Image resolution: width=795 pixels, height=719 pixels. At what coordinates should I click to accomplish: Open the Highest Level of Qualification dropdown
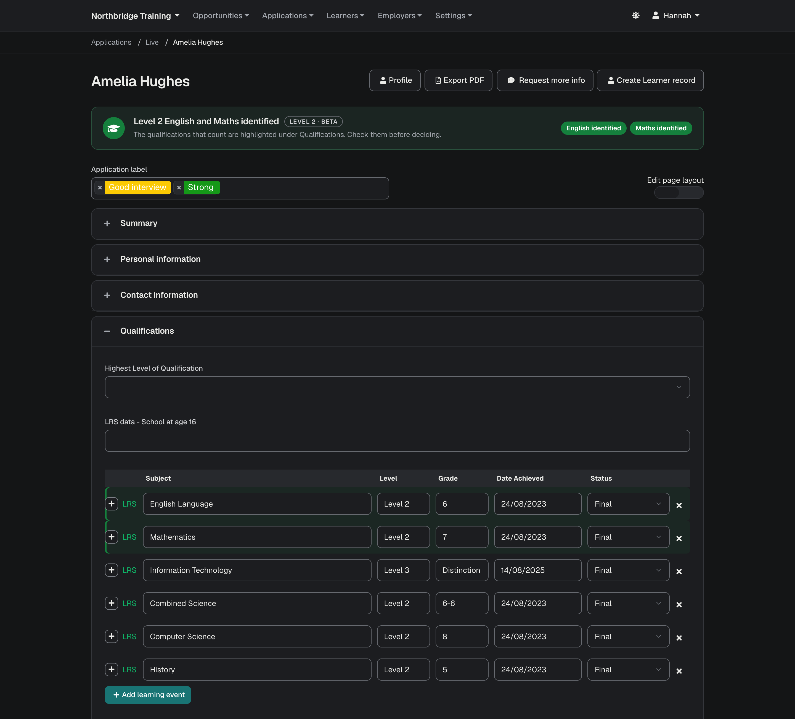pyautogui.click(x=397, y=387)
